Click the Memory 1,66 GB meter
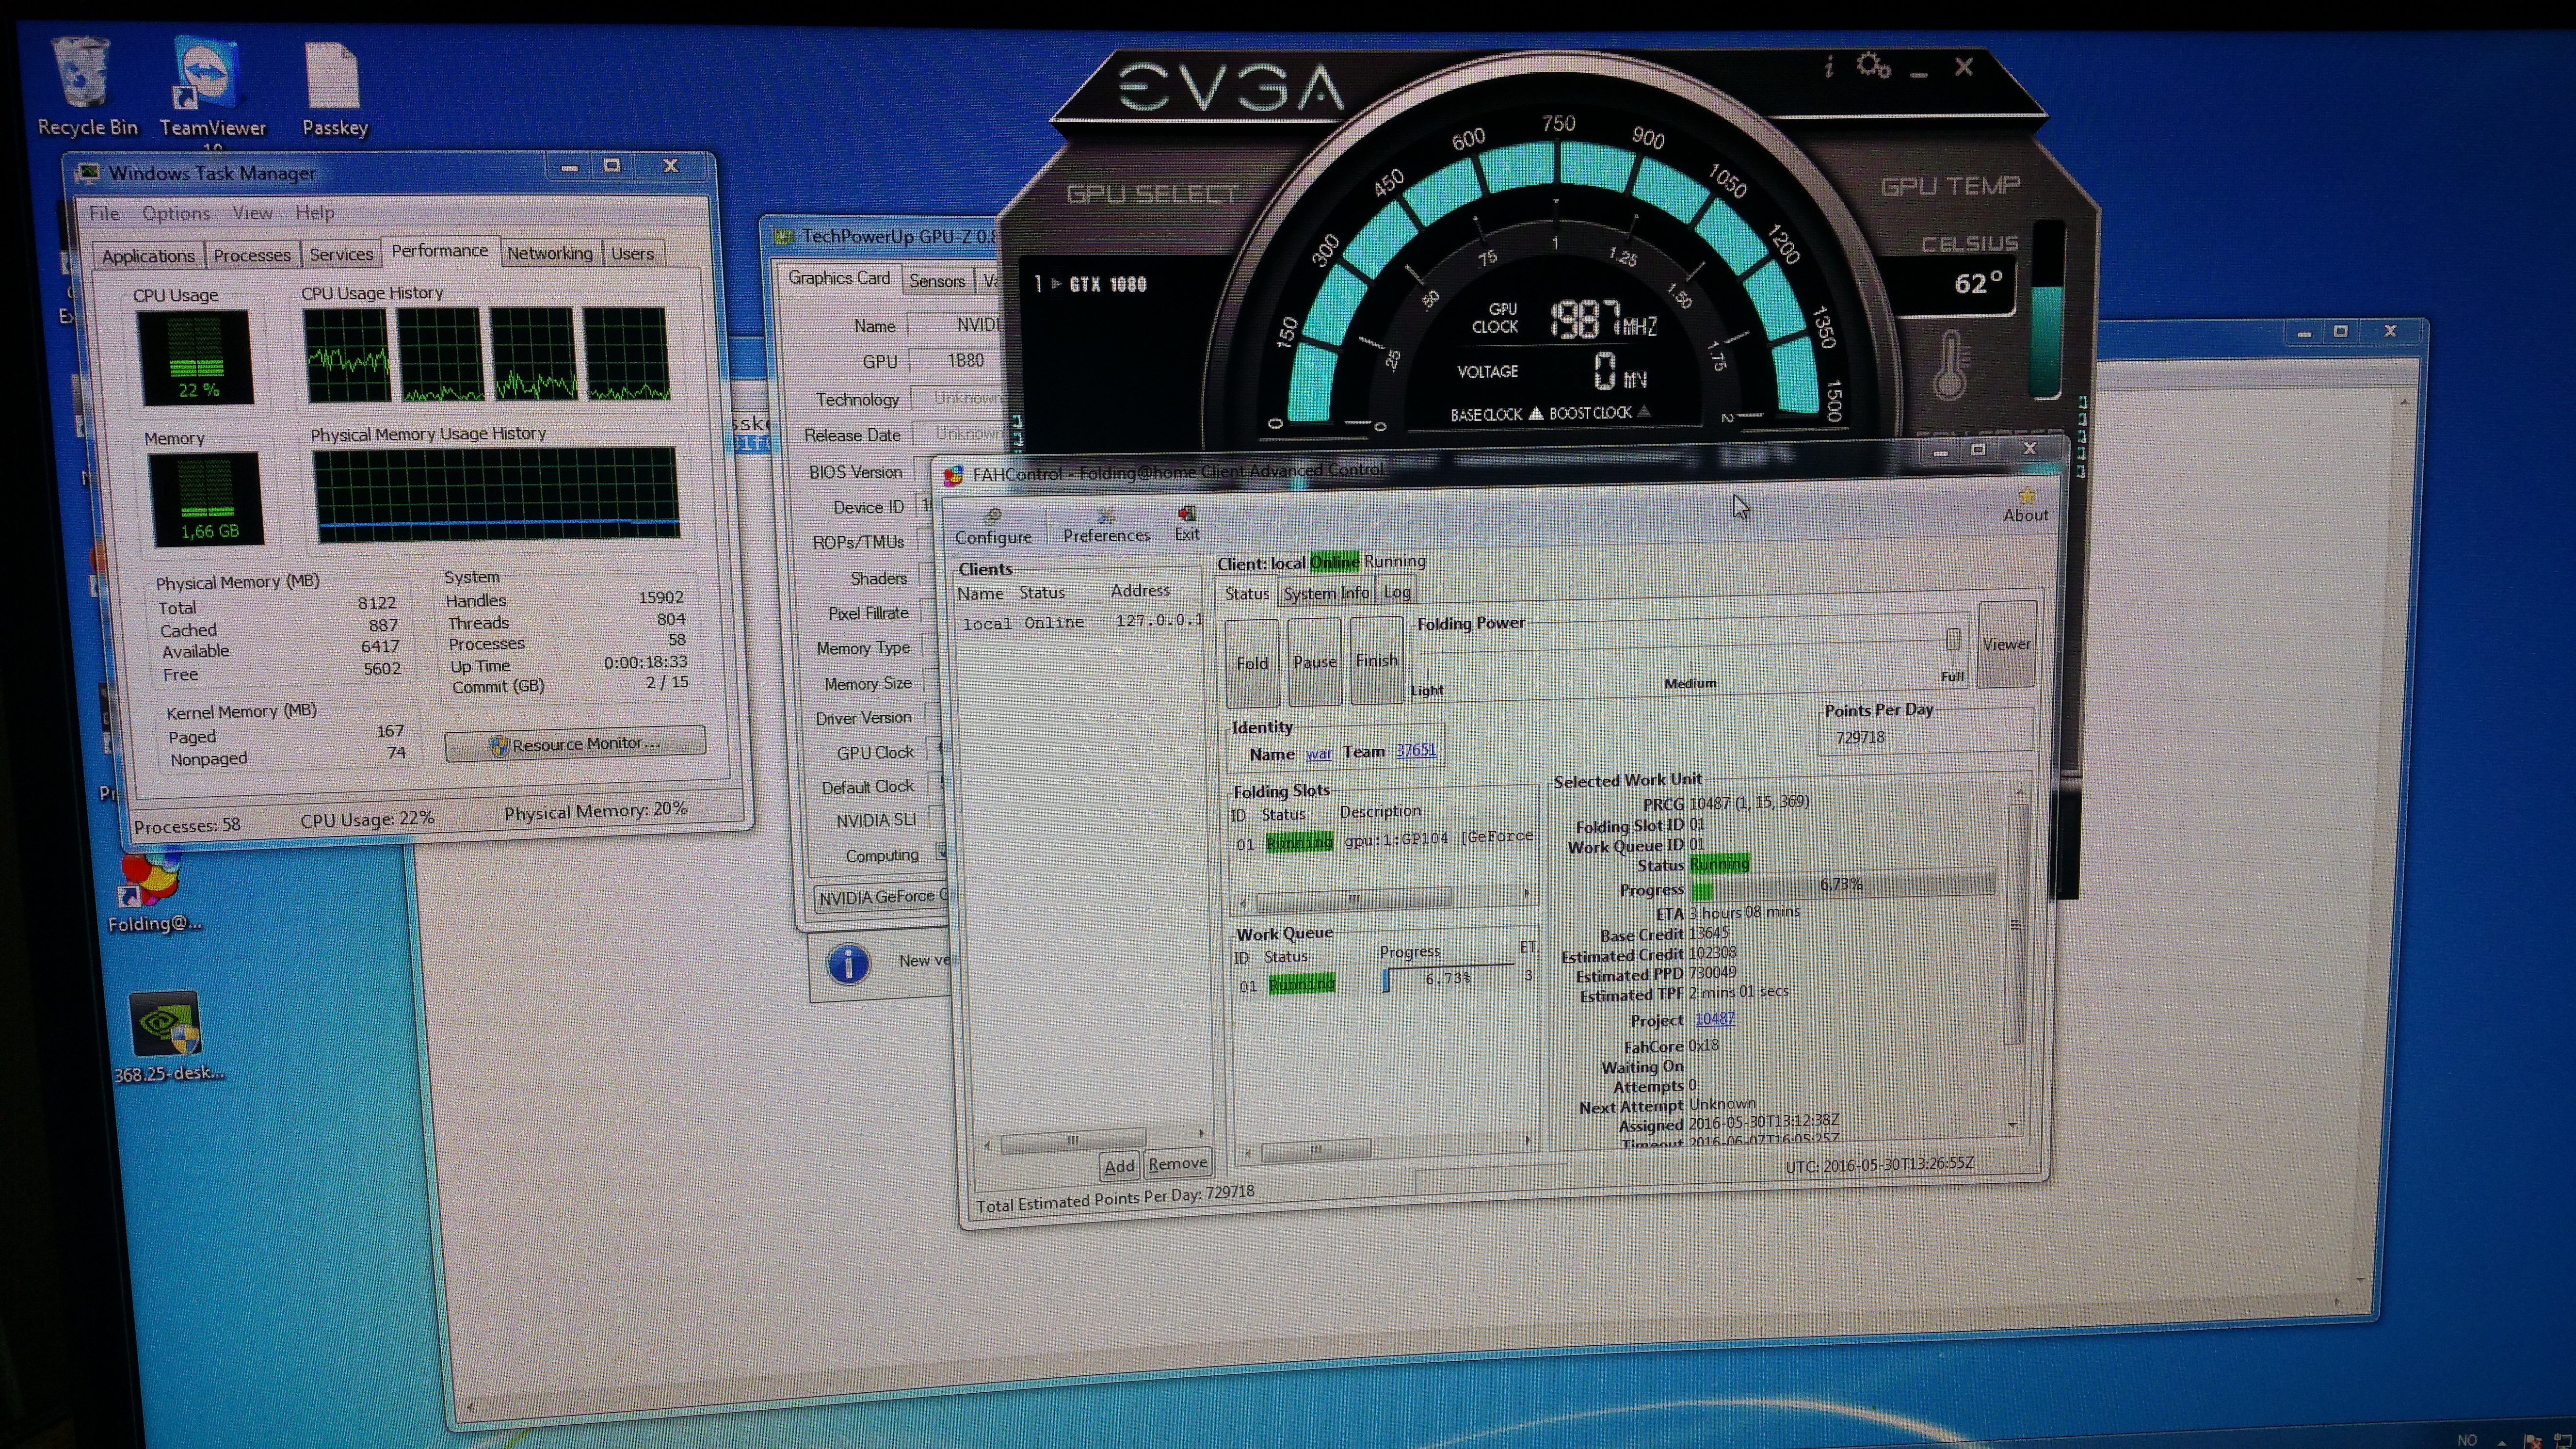This screenshot has width=2576, height=1449. coord(208,499)
